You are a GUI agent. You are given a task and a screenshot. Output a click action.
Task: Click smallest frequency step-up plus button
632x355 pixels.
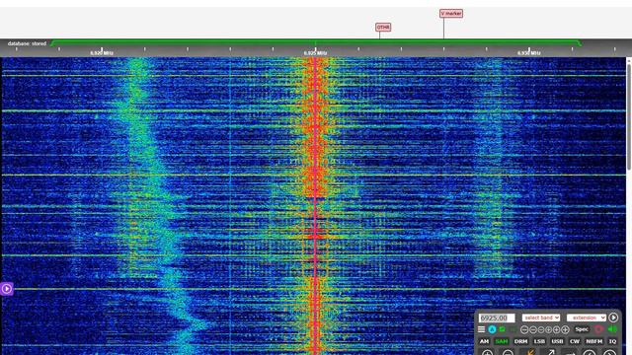tap(549, 329)
